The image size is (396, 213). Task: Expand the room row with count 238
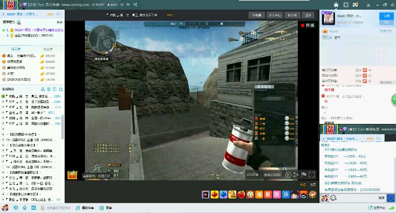pos(31,101)
